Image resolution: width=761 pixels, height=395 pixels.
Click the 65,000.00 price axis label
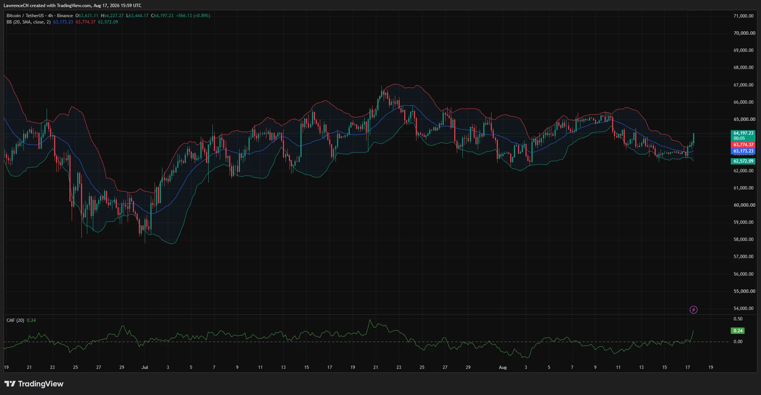744,119
